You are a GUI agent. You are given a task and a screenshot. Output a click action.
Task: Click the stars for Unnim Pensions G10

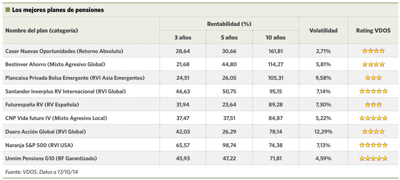373,158
